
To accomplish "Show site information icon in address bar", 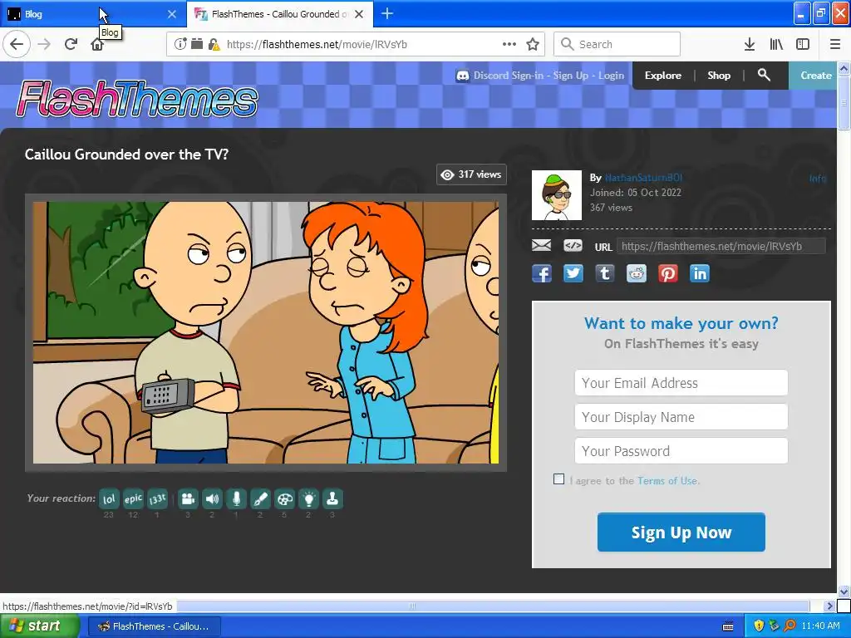I will pos(180,44).
